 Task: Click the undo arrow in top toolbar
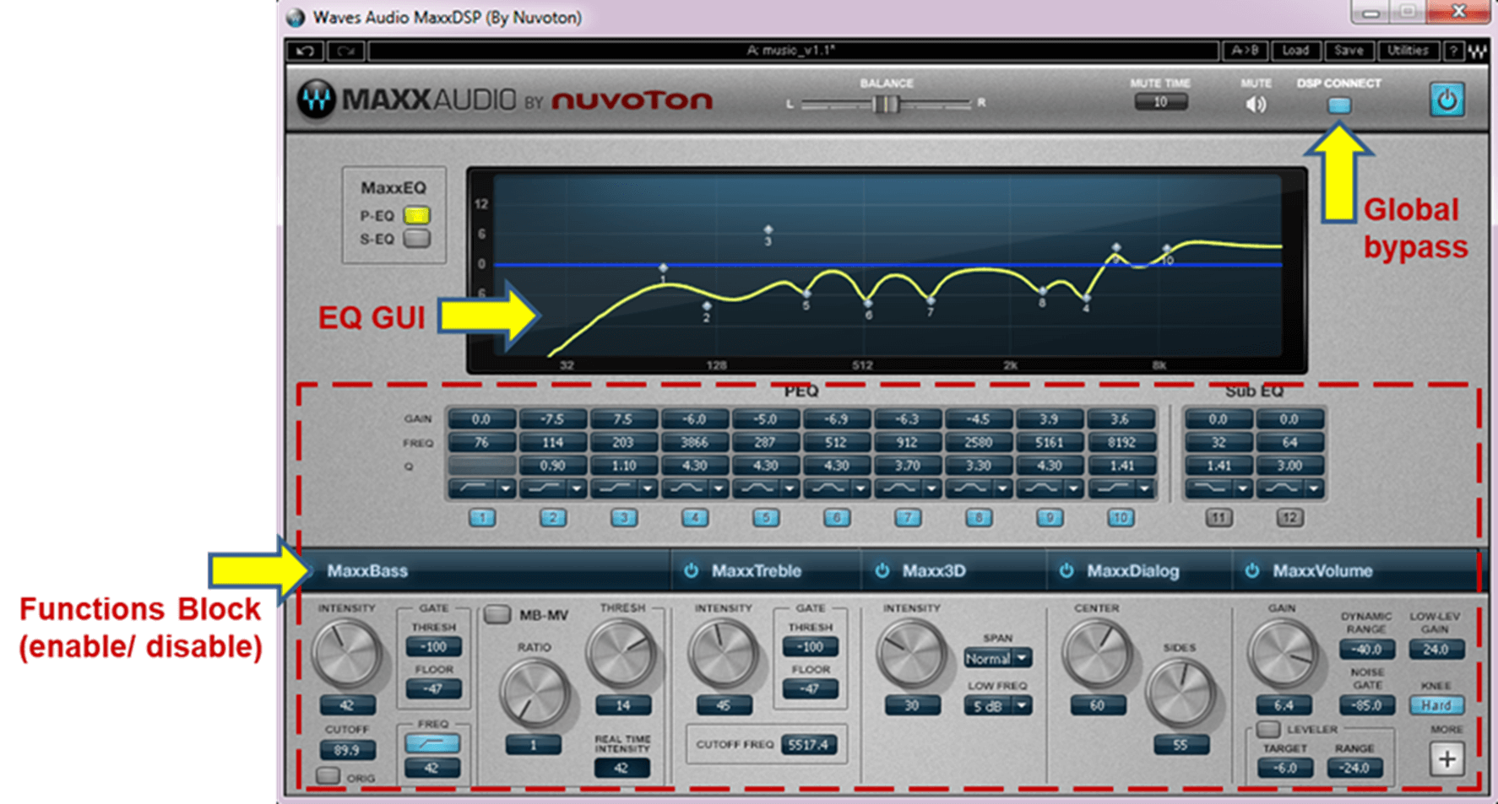tap(304, 51)
